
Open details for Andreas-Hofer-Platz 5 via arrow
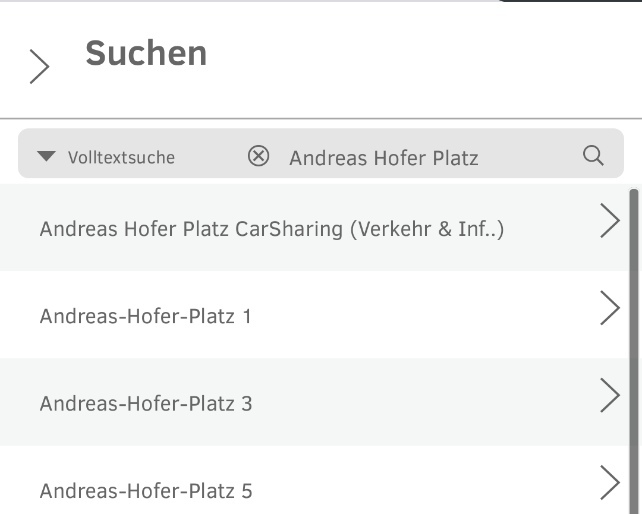click(611, 483)
